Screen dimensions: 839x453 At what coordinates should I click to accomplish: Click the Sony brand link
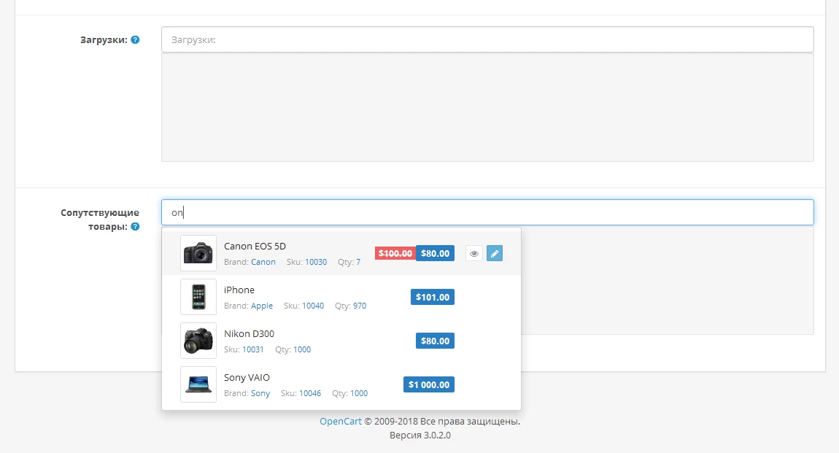[x=260, y=393]
